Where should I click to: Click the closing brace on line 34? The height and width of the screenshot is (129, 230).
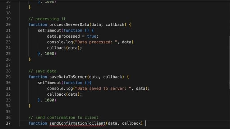tap(29, 106)
